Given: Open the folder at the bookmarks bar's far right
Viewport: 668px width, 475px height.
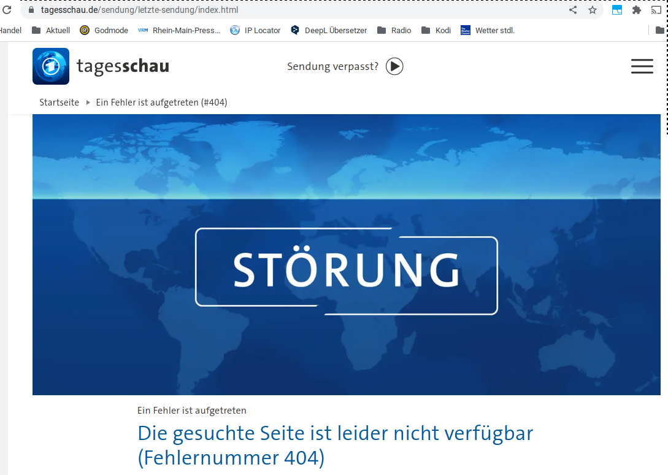Looking at the screenshot, I should point(659,30).
